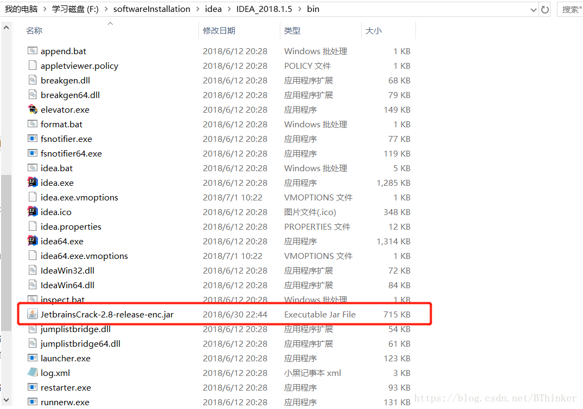Select the file name idea.exe.vmoptions
The image size is (583, 409).
[79, 197]
